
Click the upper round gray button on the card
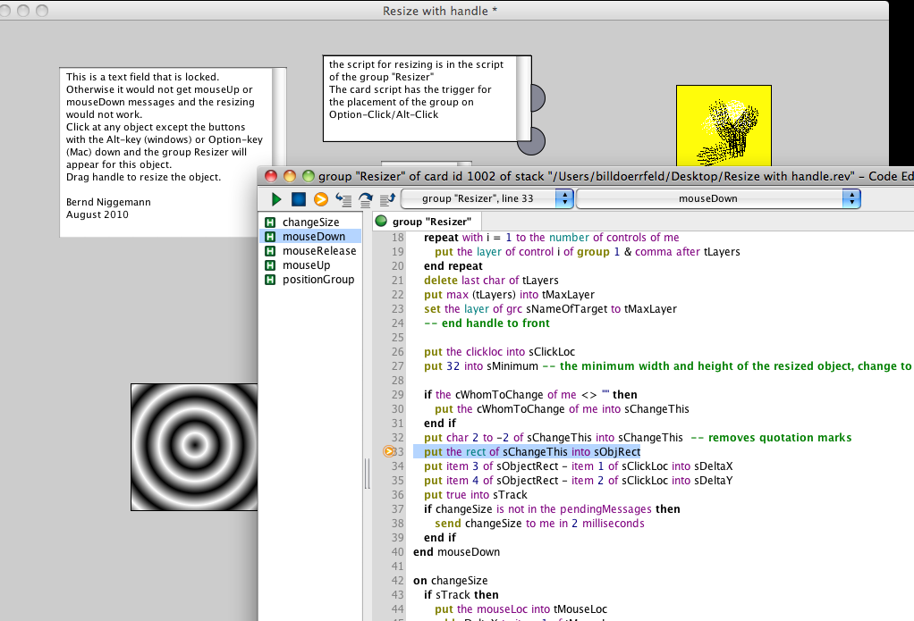click(x=537, y=98)
